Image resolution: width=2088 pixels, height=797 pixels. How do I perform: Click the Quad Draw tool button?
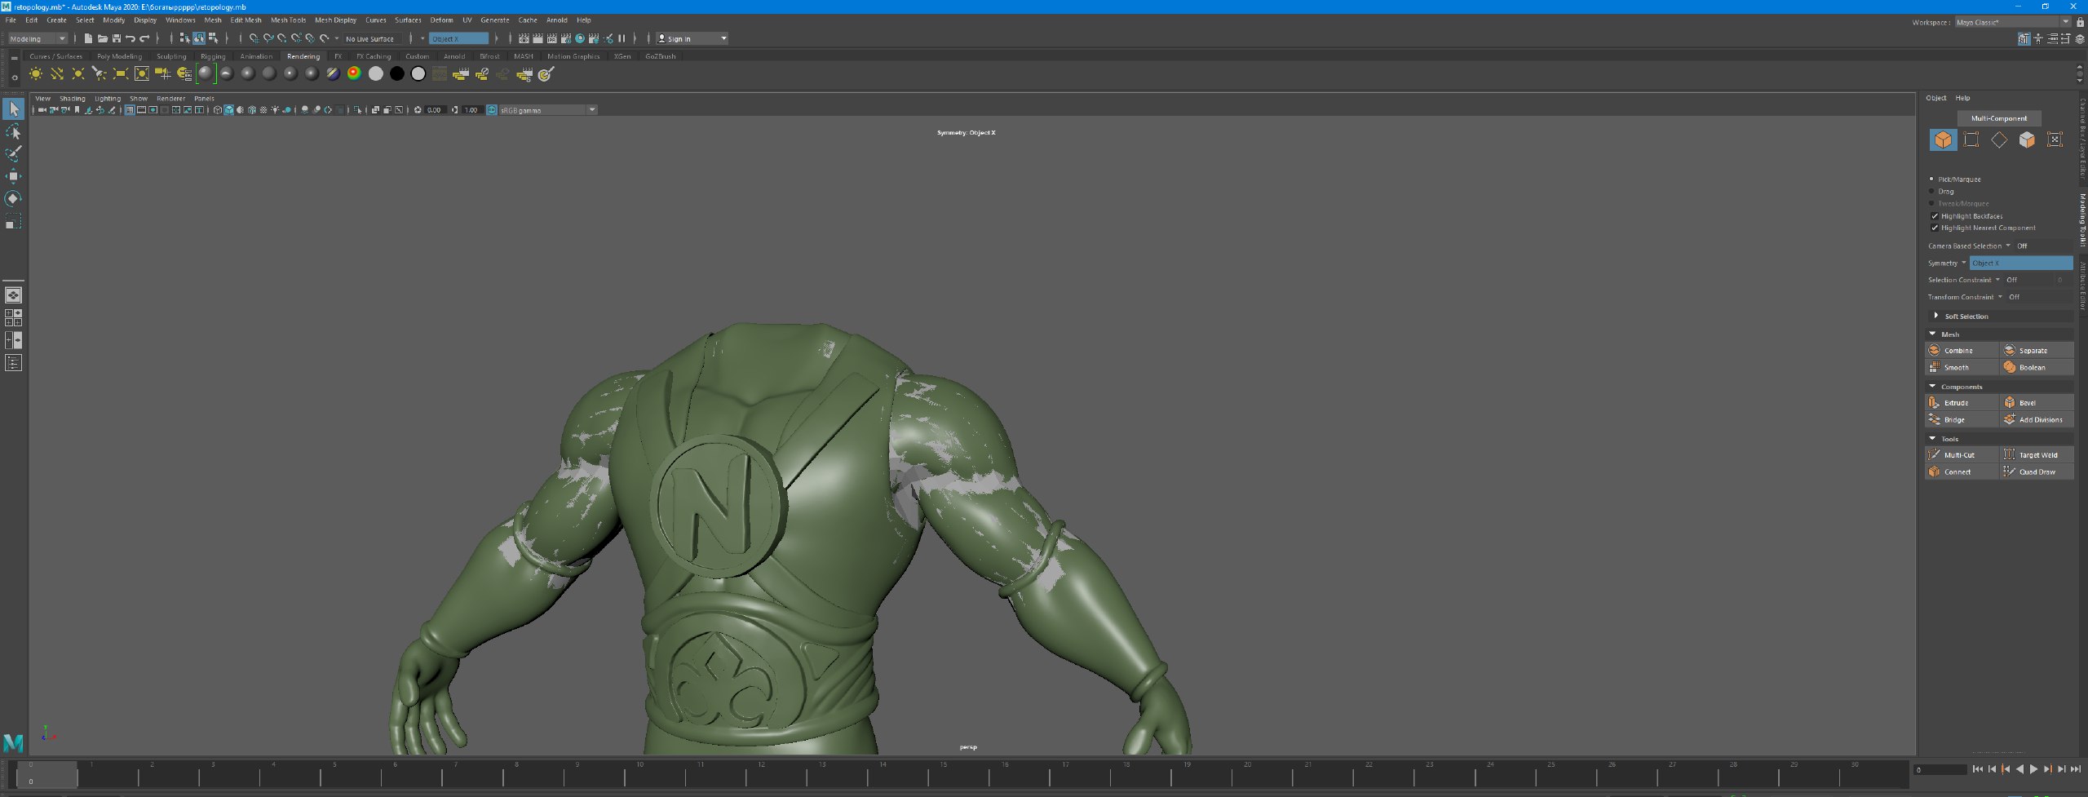(2037, 472)
